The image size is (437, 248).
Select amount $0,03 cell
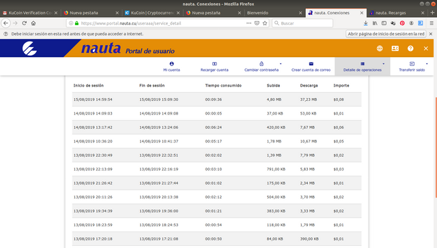(x=339, y=169)
